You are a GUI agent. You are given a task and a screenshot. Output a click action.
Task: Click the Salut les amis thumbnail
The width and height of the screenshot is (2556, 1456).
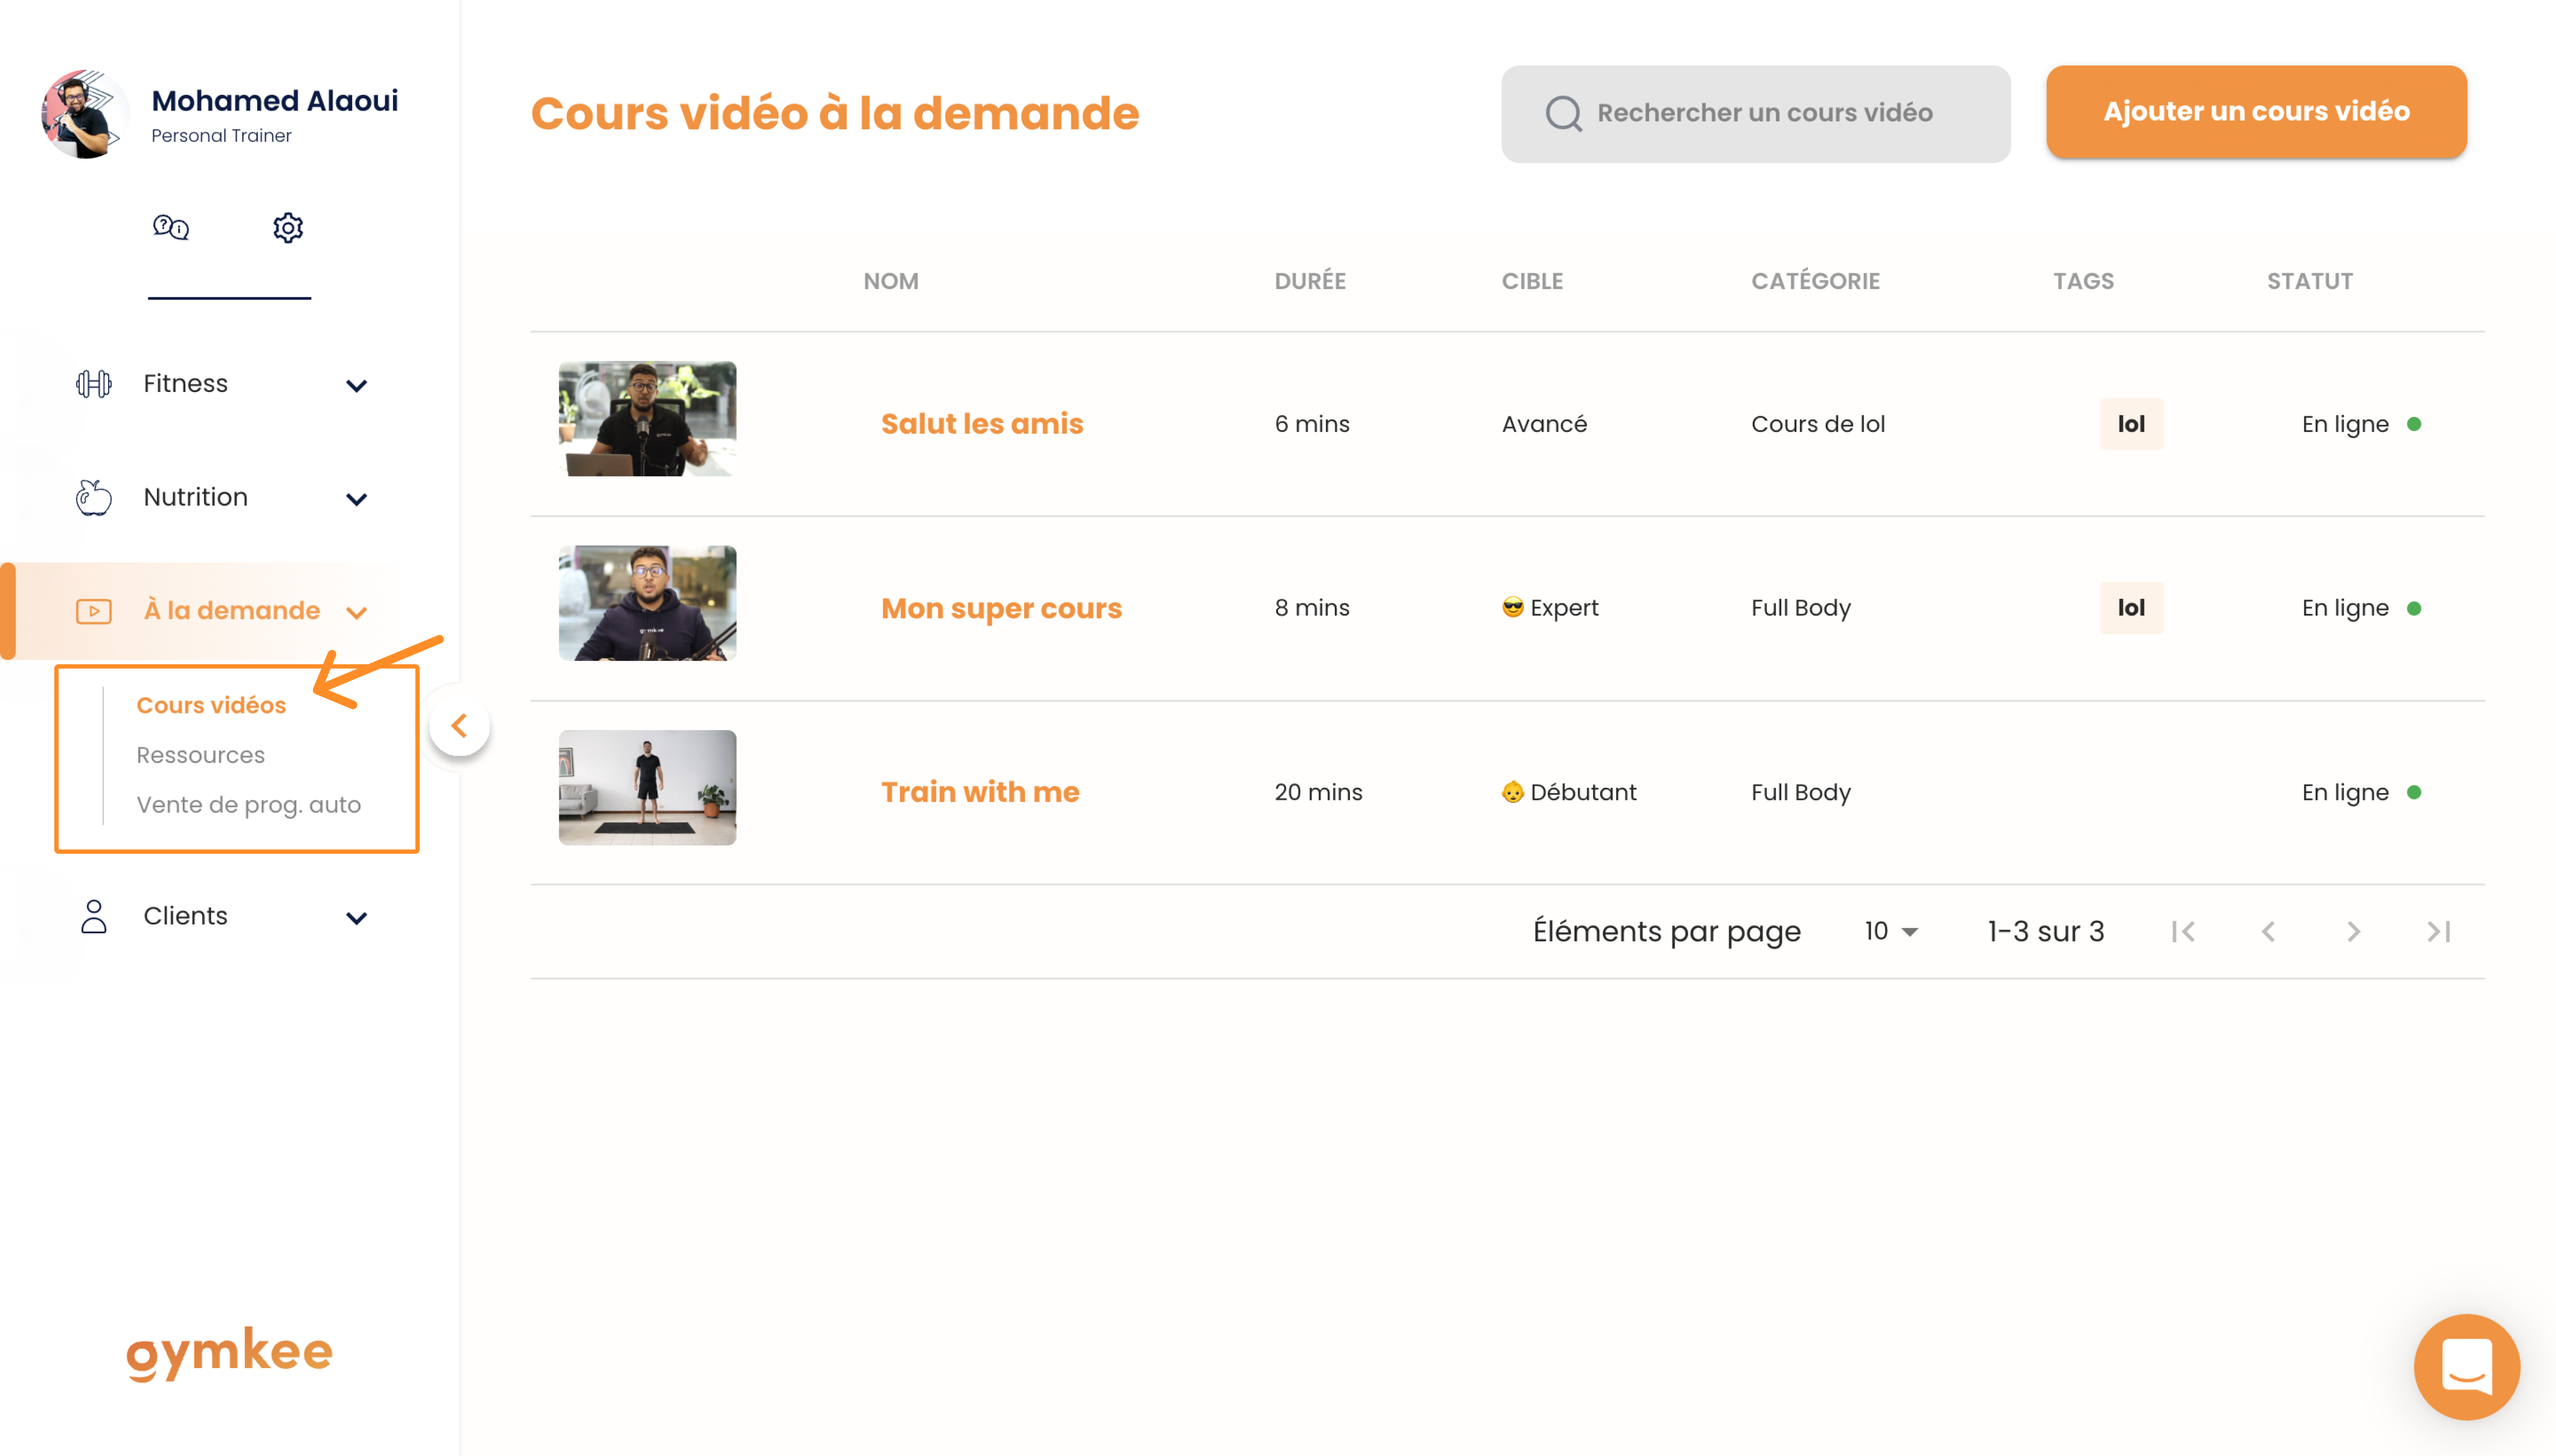pyautogui.click(x=647, y=419)
